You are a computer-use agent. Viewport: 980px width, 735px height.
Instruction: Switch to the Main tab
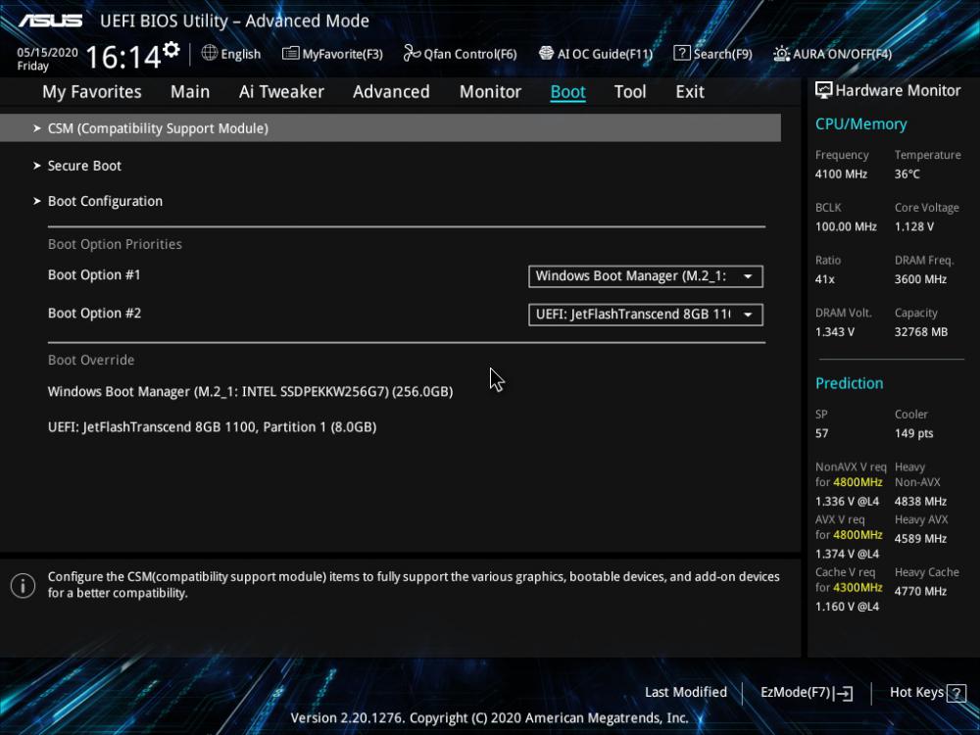pos(190,92)
